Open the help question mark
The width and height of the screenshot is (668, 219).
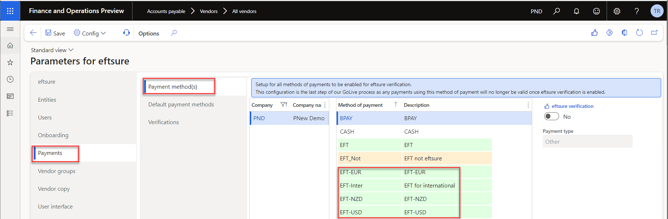click(x=637, y=11)
